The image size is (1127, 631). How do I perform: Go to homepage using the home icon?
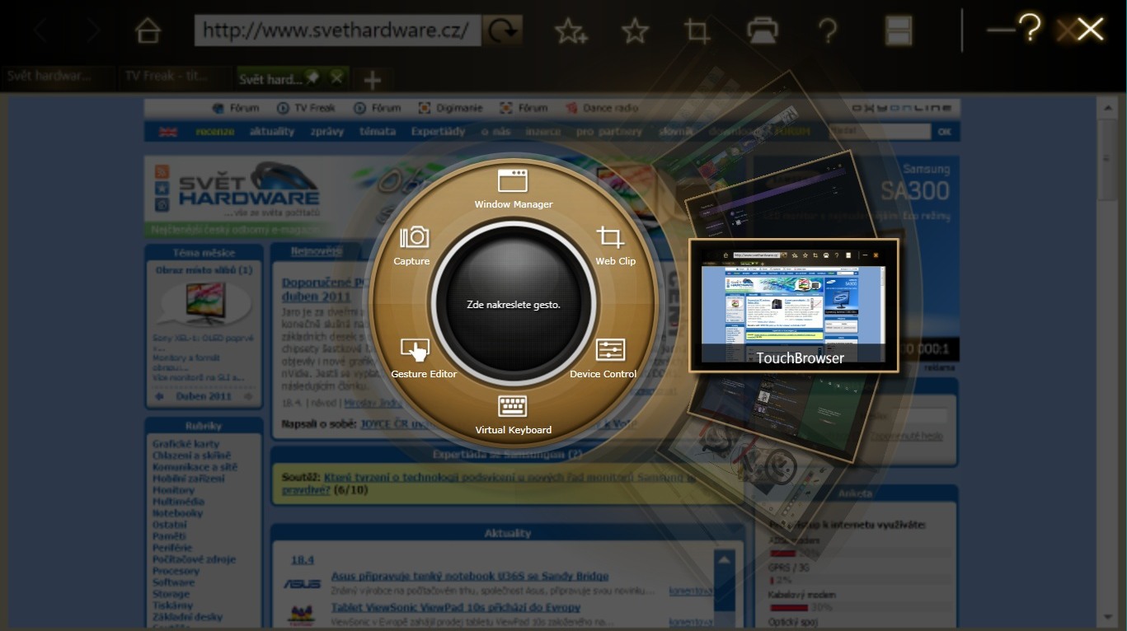(147, 29)
